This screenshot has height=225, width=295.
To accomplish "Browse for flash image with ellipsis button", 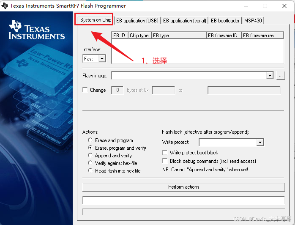I will pyautogui.click(x=281, y=76).
